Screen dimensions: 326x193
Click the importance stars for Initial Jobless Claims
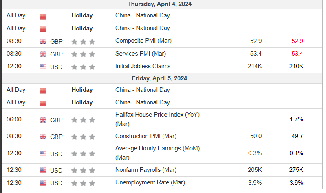pyautogui.click(x=83, y=66)
